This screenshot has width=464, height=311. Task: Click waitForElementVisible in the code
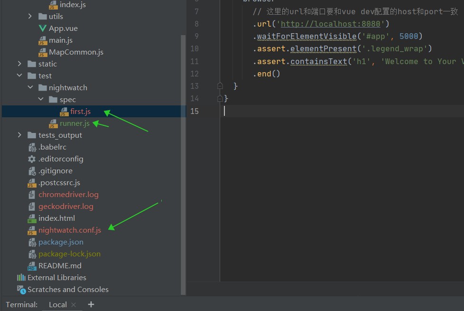click(x=307, y=37)
